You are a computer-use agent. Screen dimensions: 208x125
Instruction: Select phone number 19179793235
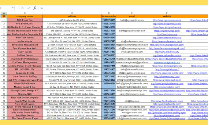pos(109,20)
